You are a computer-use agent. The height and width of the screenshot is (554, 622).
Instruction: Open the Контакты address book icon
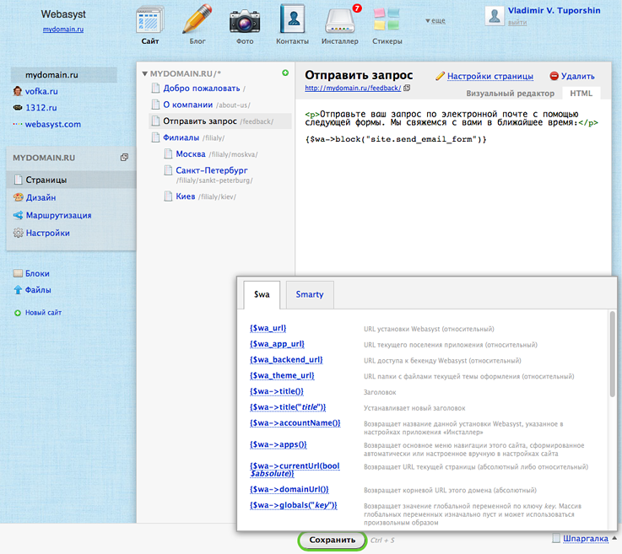pyautogui.click(x=292, y=19)
